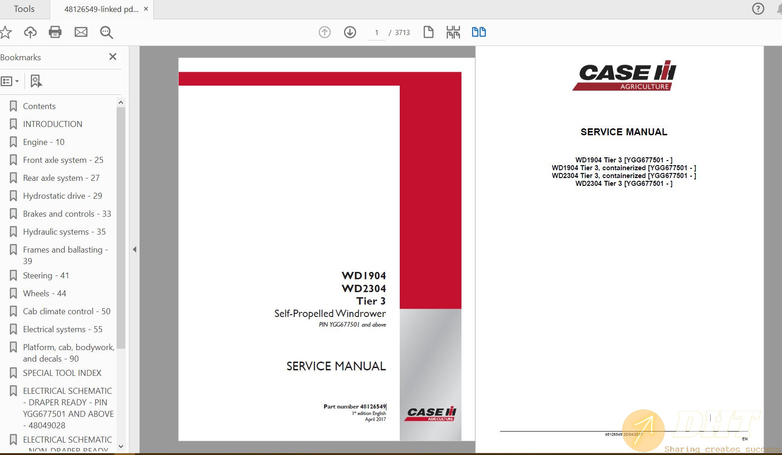Switch to the 48126549-linked pdf tab
Screen dimensions: 782x455
[x=101, y=9]
